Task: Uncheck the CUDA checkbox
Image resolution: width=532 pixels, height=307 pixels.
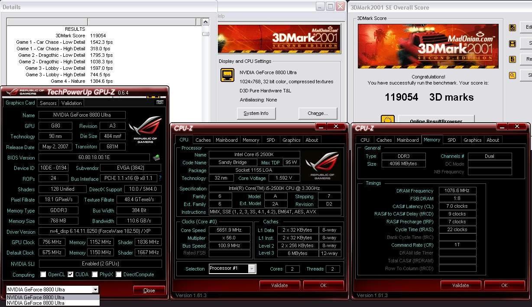Action: click(71, 274)
